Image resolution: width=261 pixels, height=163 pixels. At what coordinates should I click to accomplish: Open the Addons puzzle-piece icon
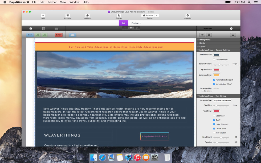point(87,15)
